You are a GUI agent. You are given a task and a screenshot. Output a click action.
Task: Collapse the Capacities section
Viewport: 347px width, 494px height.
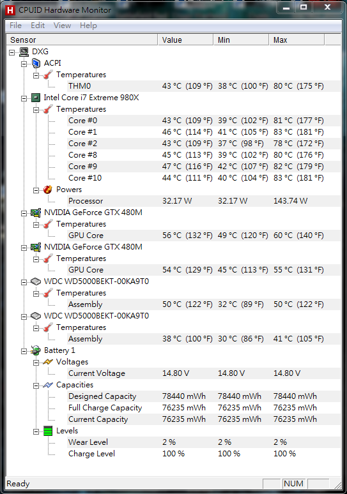[x=36, y=385]
